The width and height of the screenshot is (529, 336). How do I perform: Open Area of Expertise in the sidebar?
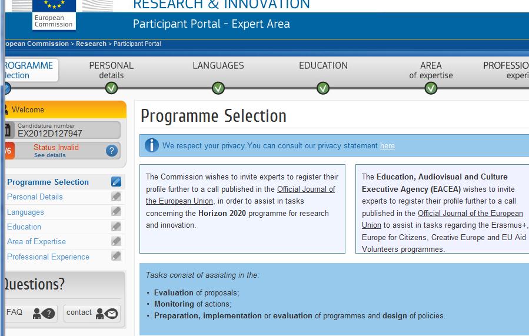point(36,241)
